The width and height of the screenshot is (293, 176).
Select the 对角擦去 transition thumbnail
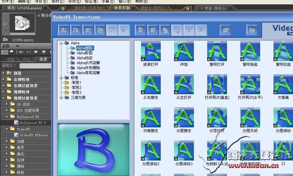click(151, 117)
